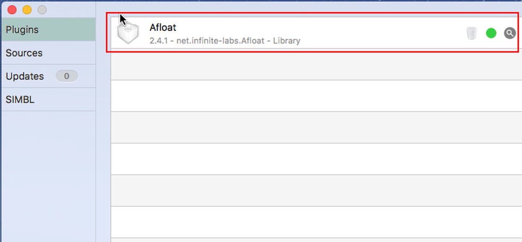Click the Afloat plugin name text
Screen dimensions: 522x242
[x=163, y=28]
